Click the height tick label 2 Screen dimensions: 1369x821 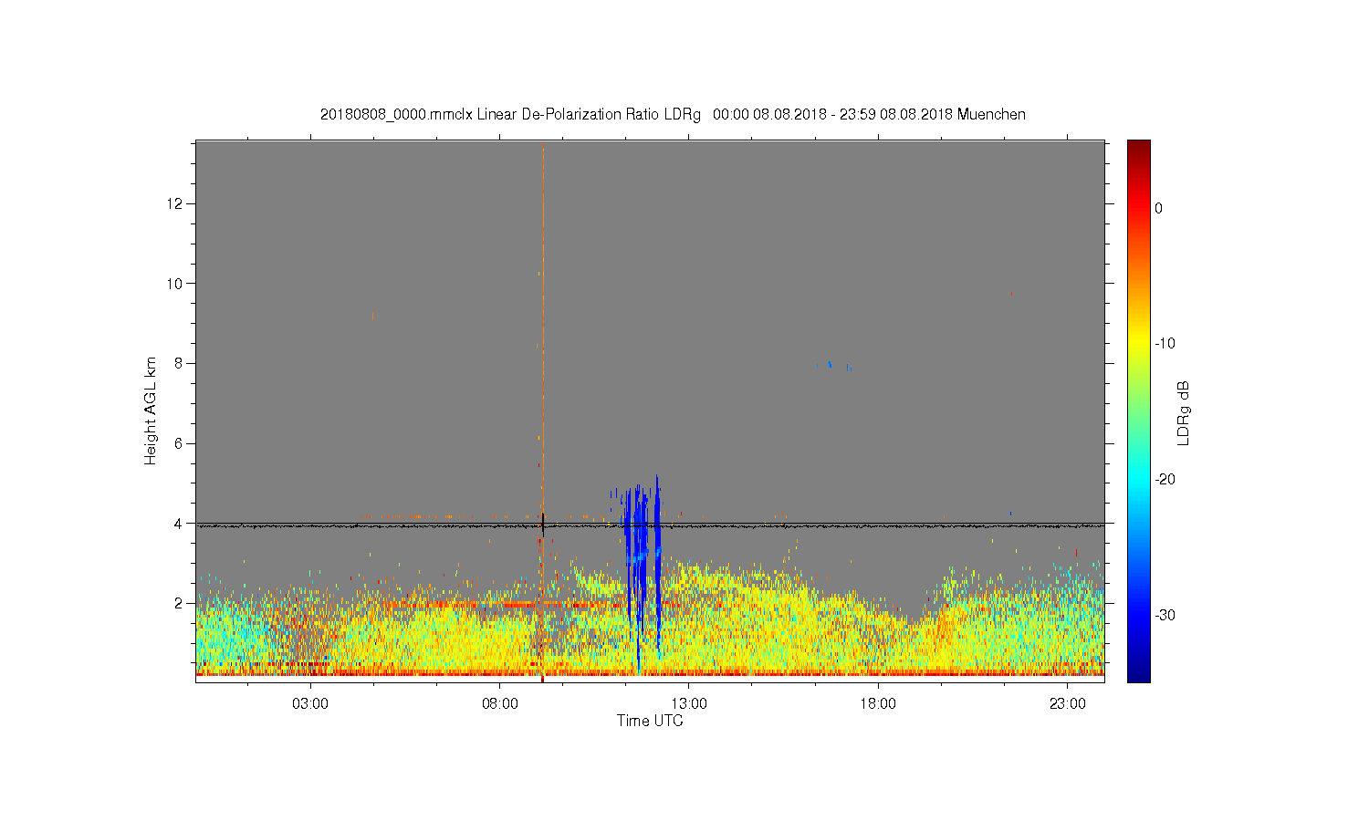[178, 604]
